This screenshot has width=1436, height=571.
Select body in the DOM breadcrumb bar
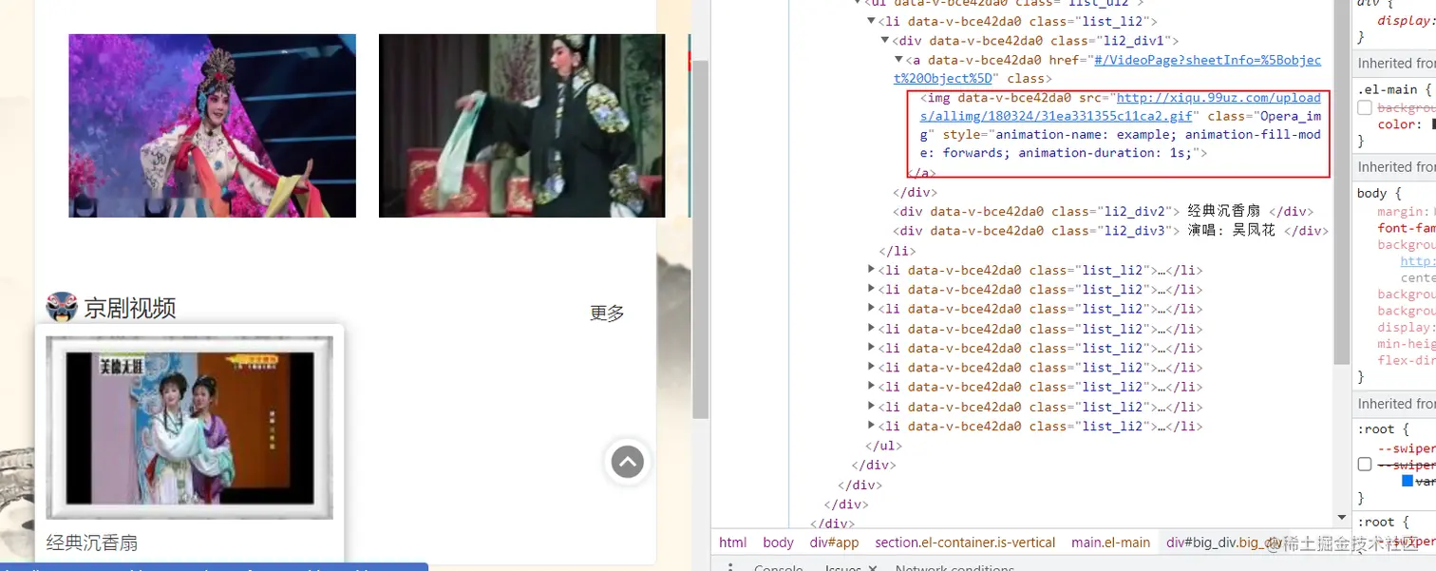point(778,542)
